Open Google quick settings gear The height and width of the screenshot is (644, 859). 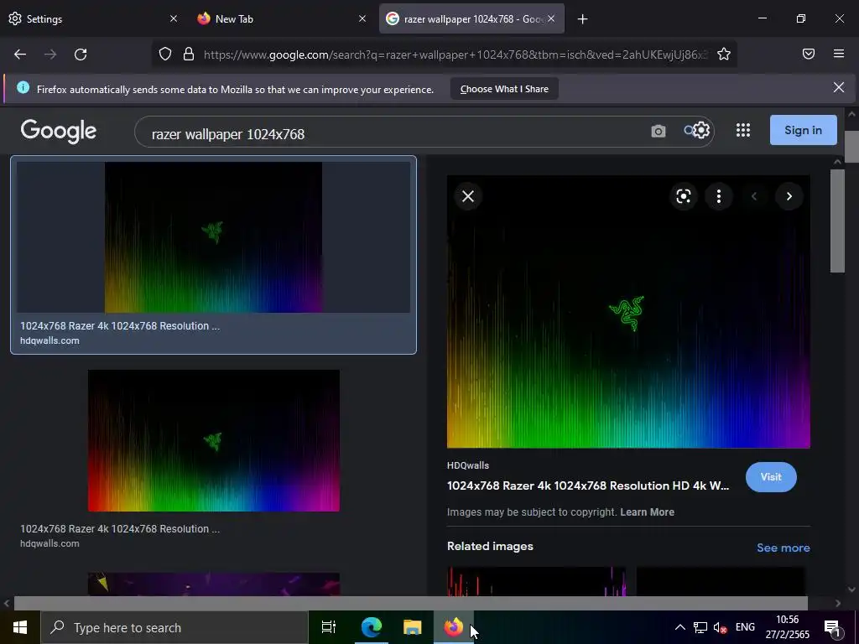[701, 130]
